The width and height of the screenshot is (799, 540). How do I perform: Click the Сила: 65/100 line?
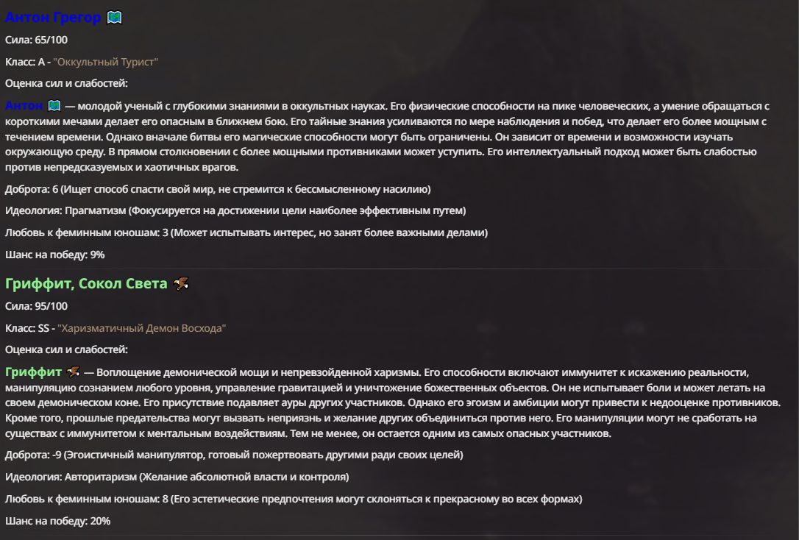tap(36, 40)
